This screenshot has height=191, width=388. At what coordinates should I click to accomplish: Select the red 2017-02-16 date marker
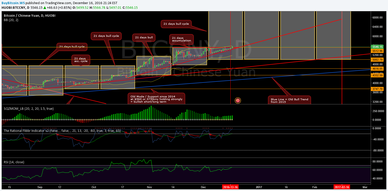pyautogui.click(x=342, y=187)
